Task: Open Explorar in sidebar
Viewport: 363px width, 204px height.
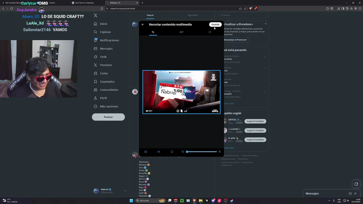Action: tap(102, 32)
